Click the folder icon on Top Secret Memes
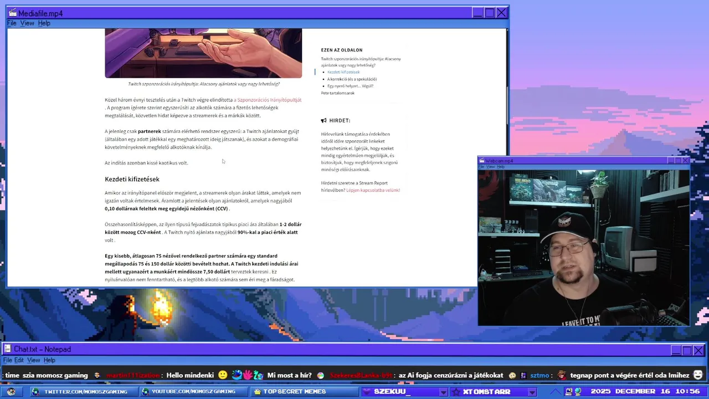The height and width of the screenshot is (399, 709). tap(258, 392)
